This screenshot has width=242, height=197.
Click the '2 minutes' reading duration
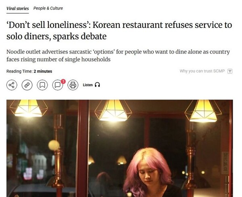coord(43,71)
